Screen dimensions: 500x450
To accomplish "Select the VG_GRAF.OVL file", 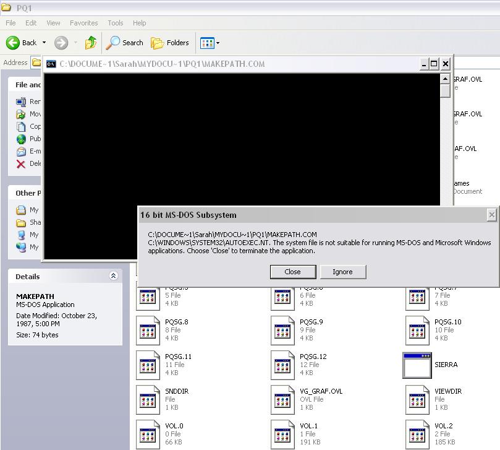I will tap(282, 400).
